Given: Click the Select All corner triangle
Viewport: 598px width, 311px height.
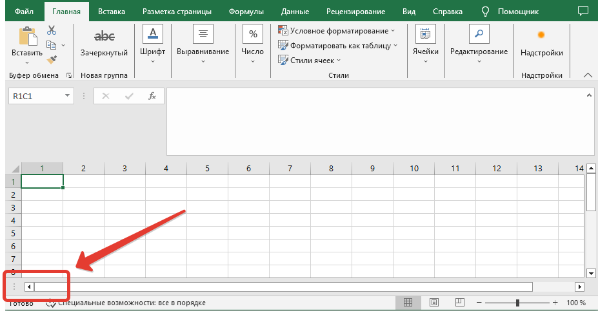Looking at the screenshot, I should click(15, 169).
